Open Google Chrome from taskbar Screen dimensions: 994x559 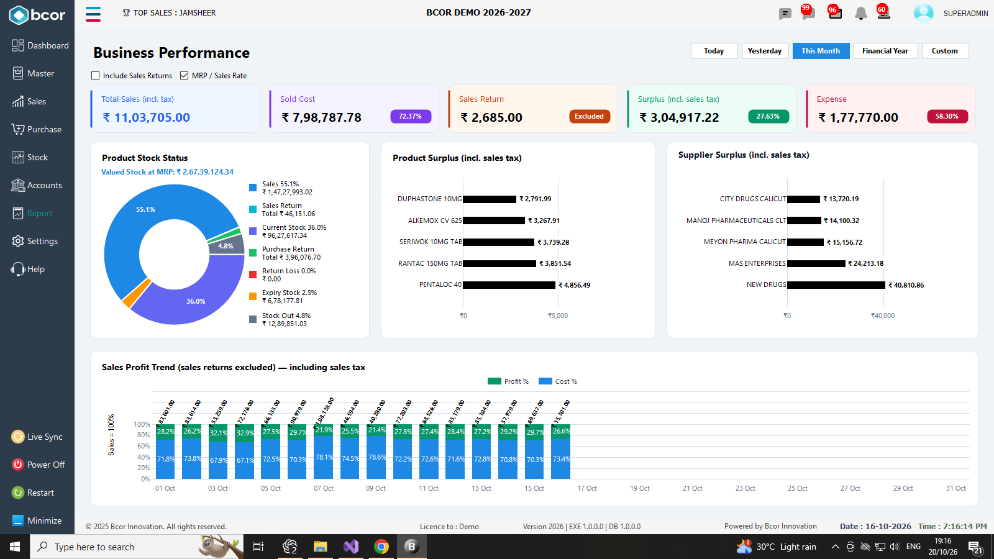point(381,547)
